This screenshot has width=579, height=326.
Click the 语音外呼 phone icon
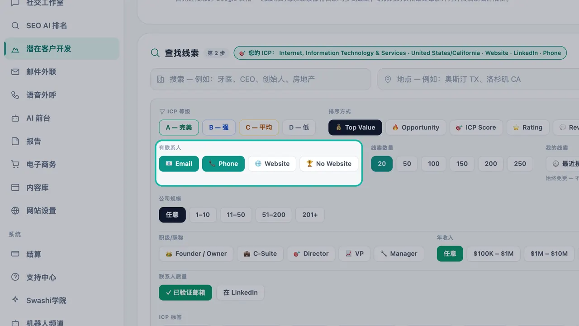(x=15, y=95)
